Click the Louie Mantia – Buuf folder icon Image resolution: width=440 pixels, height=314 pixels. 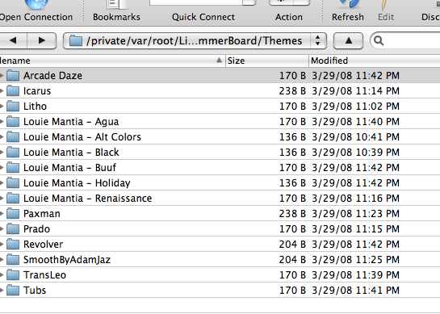click(x=13, y=167)
